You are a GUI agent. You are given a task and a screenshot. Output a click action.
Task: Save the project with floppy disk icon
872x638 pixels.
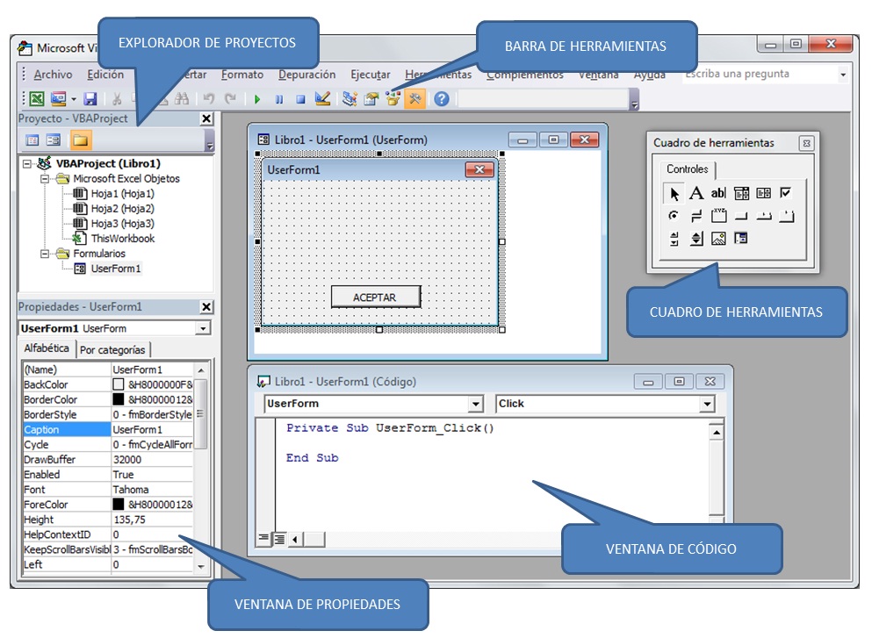tap(90, 99)
